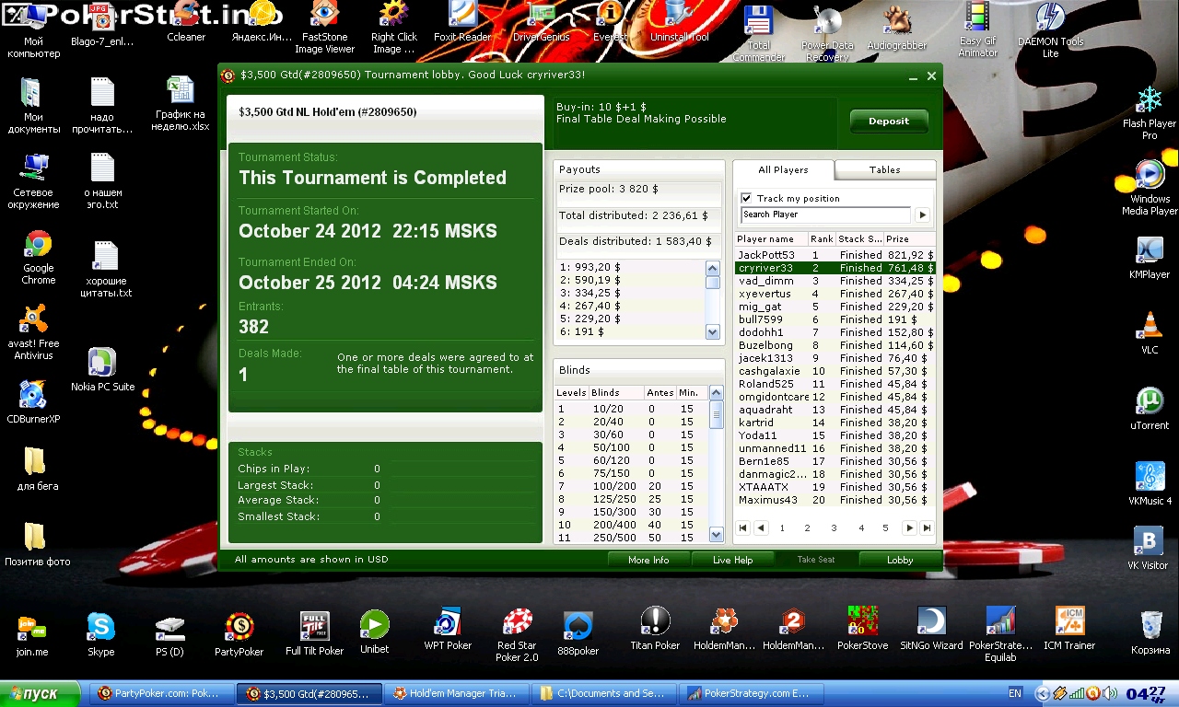Jump to the first players page
The image size is (1179, 707).
pos(743,528)
